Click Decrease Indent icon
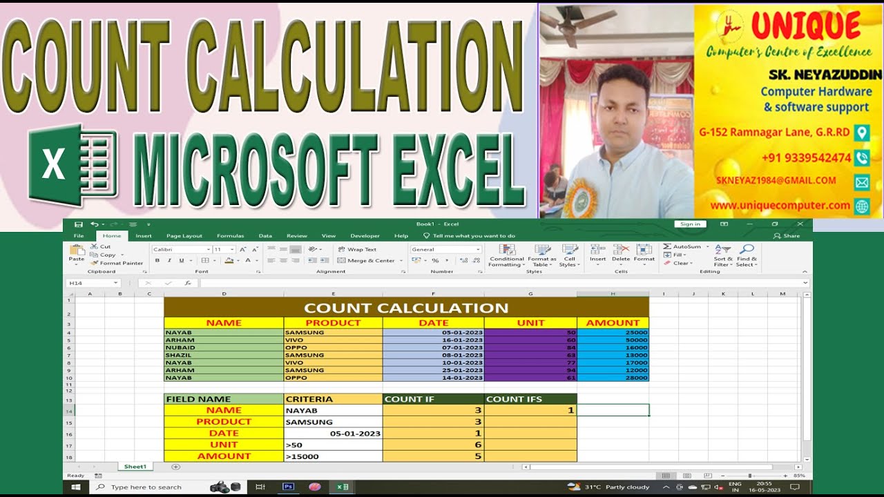884x497 pixels. (312, 260)
